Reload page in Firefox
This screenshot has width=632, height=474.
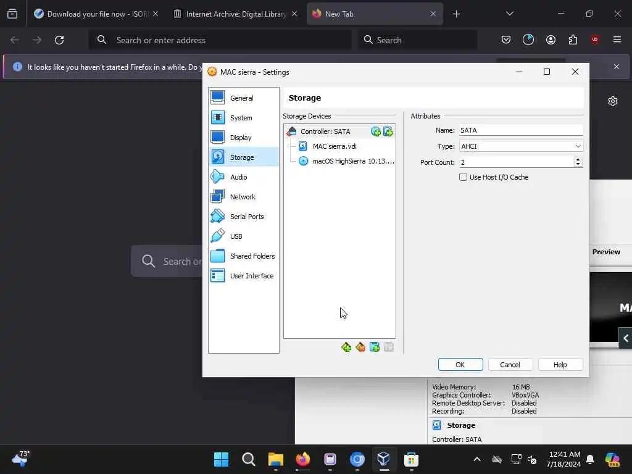tap(59, 40)
